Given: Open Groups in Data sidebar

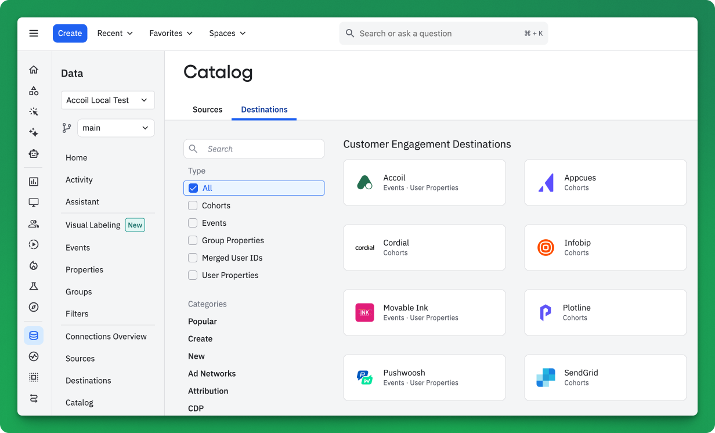Looking at the screenshot, I should pyautogui.click(x=79, y=291).
